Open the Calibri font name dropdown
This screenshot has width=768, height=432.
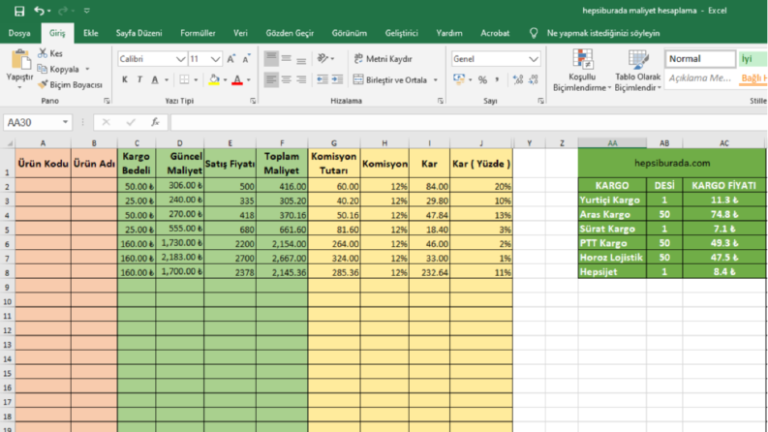click(x=181, y=59)
